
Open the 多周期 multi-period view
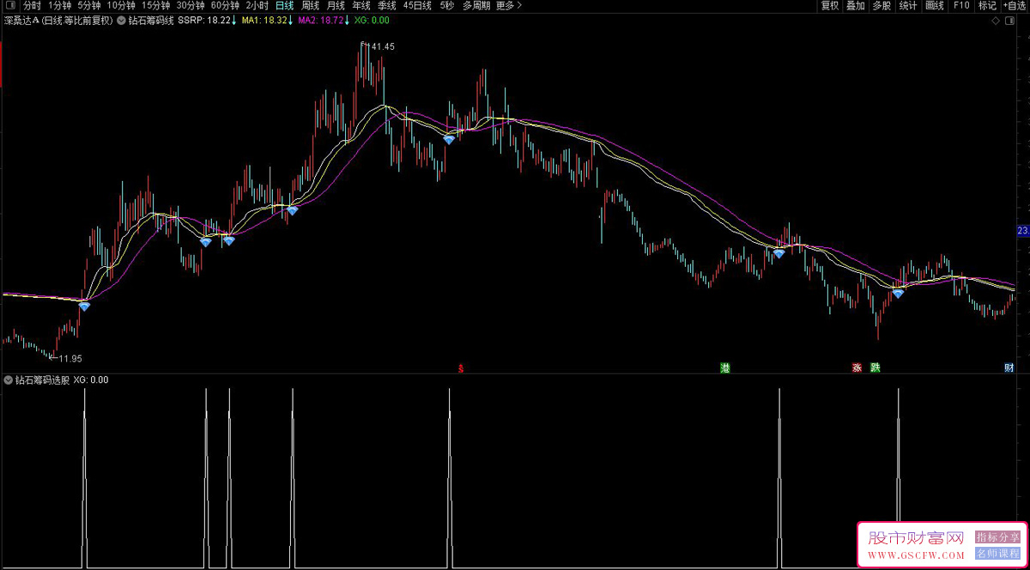pos(476,5)
